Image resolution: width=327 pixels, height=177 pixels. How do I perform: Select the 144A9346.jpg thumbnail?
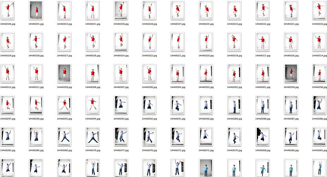click(x=7, y=10)
